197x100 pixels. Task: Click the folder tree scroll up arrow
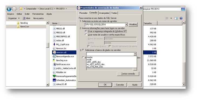coord(48,23)
